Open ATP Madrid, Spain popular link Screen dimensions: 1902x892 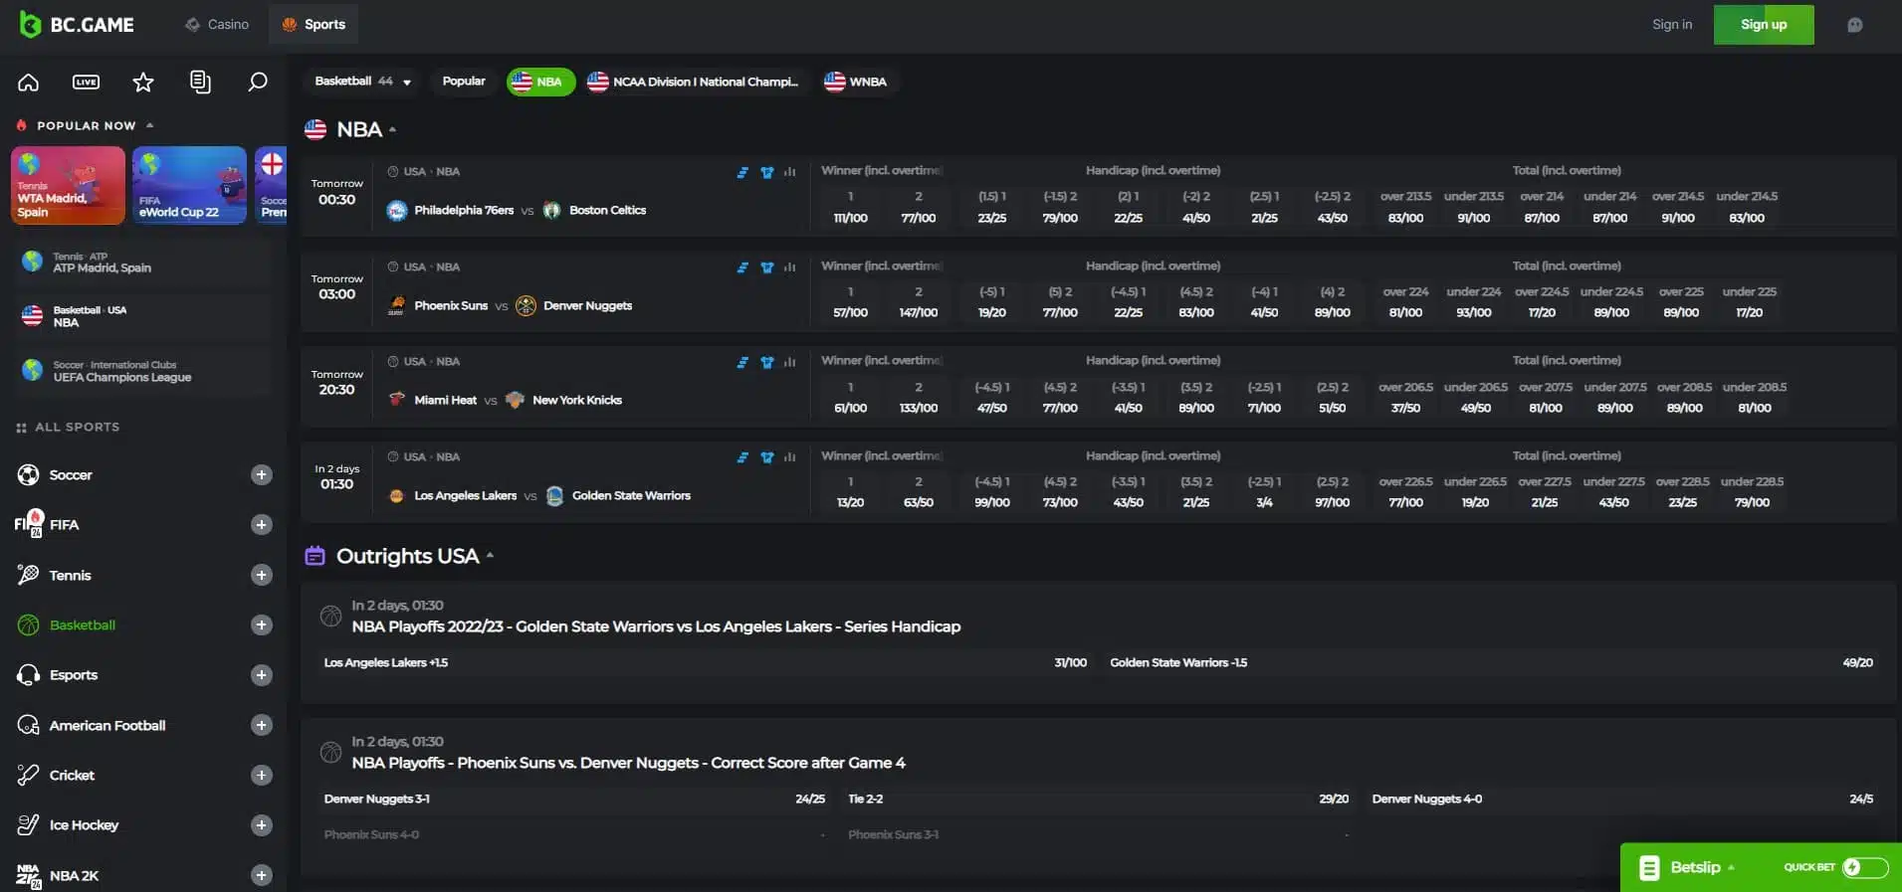click(141, 263)
